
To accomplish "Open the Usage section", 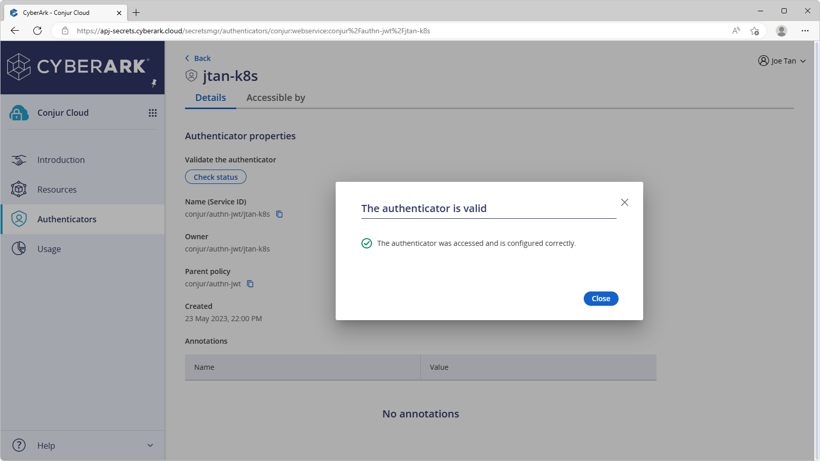I will tap(49, 248).
